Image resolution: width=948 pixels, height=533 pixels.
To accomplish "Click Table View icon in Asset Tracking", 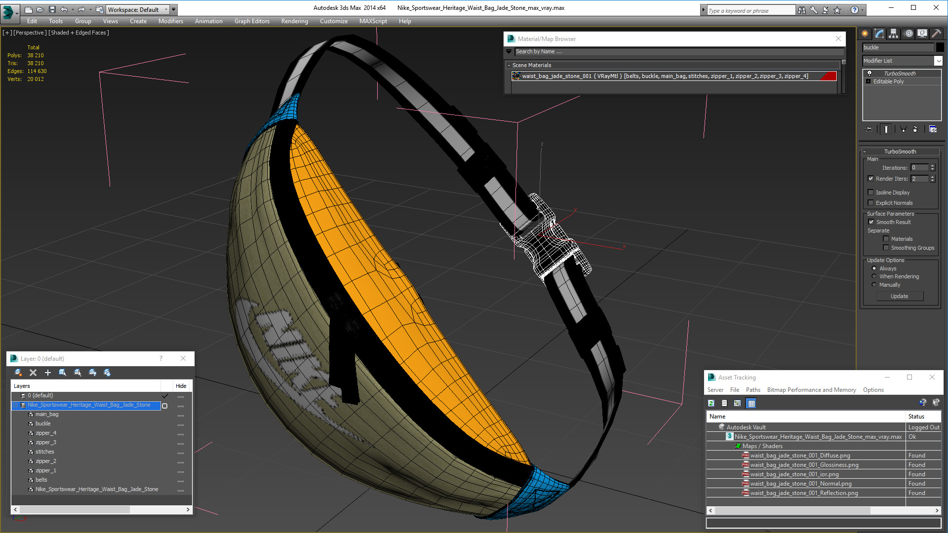I will (x=751, y=403).
